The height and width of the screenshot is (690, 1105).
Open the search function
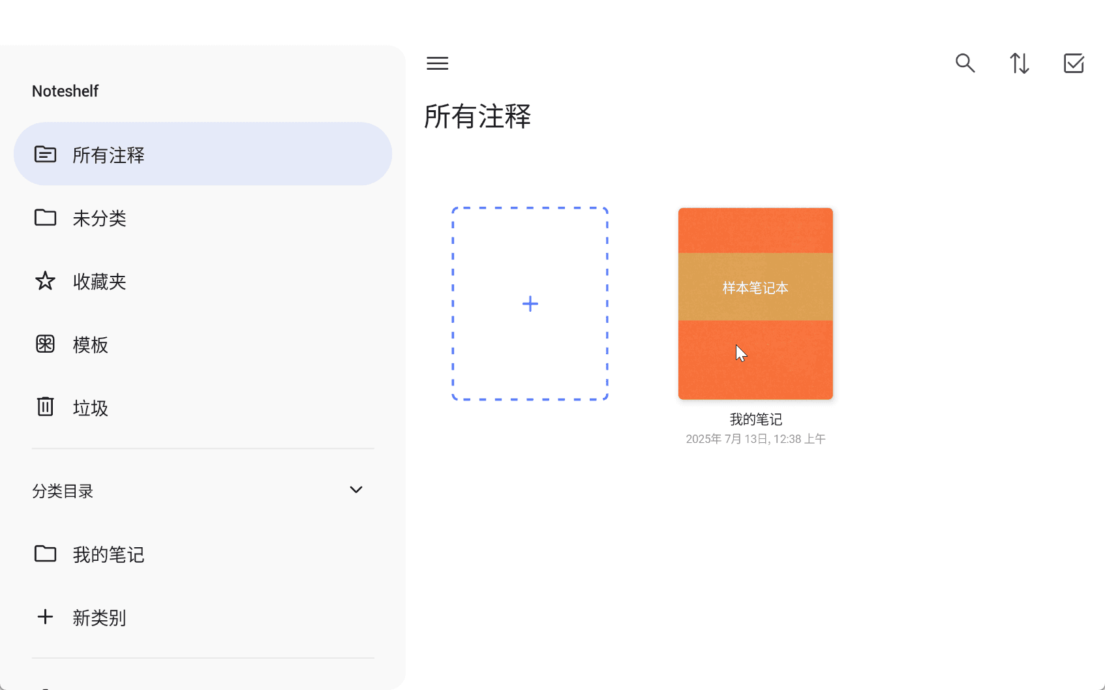966,63
